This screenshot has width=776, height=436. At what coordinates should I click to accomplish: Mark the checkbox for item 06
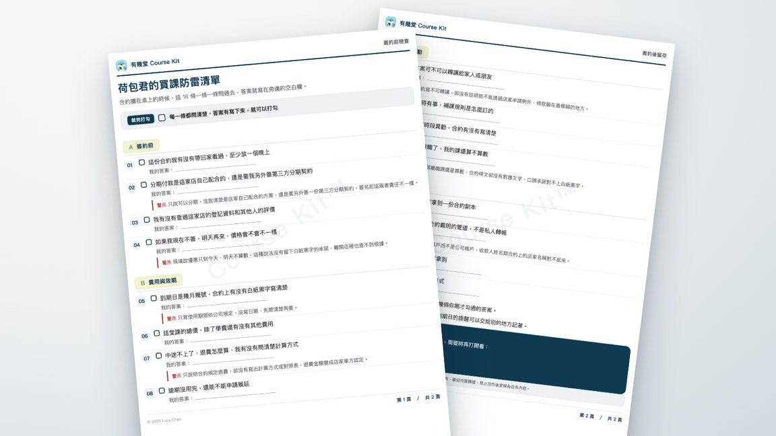click(156, 333)
